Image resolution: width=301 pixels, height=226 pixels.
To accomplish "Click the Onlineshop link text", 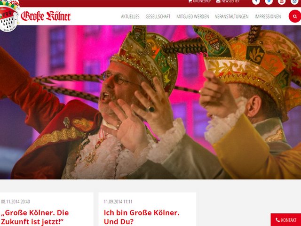I will point(202,1).
